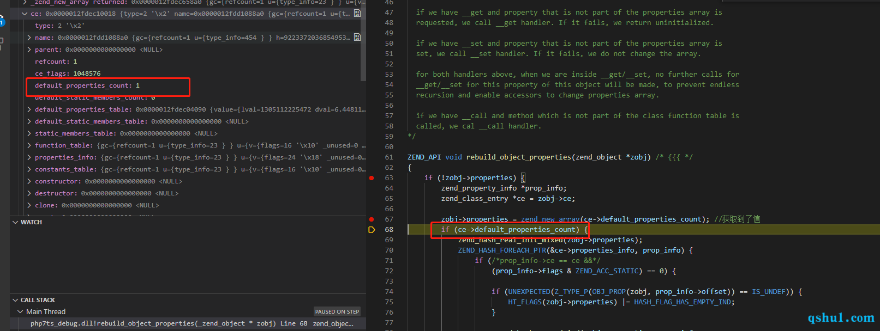Collapse the ce variable tree node
The width and height of the screenshot is (880, 331).
[x=25, y=14]
